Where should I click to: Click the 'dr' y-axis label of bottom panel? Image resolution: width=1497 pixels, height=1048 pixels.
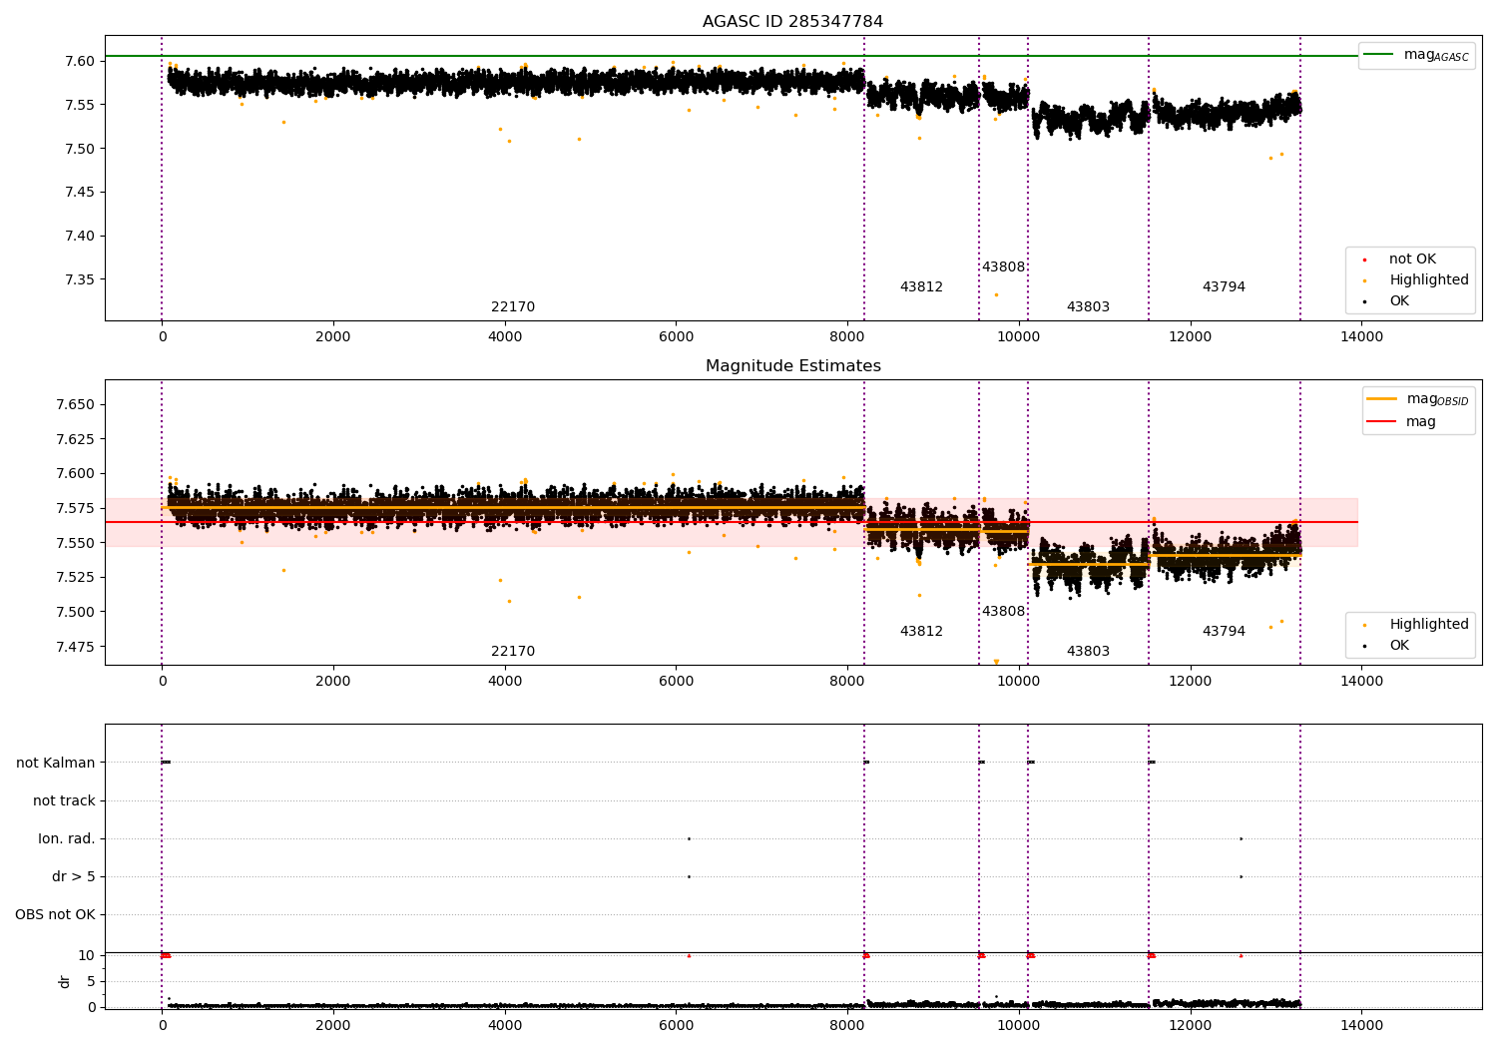(x=65, y=981)
